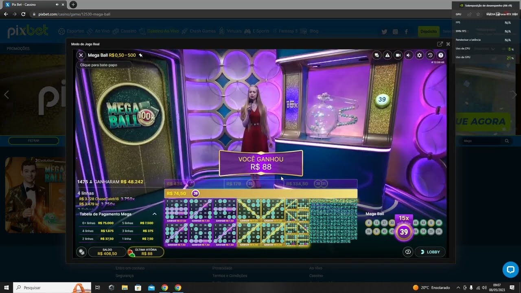Open the game settings gear
The height and width of the screenshot is (293, 521).
coord(419,55)
